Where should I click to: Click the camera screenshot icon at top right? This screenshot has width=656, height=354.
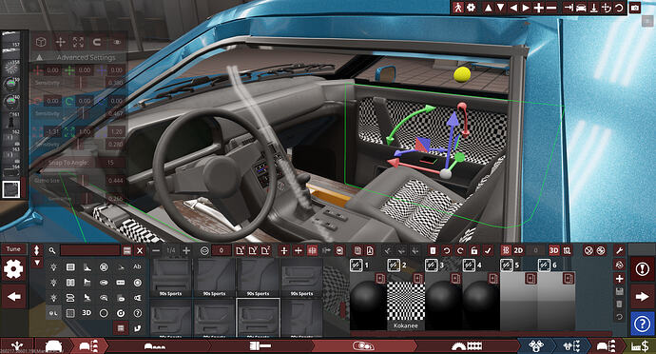635,8
